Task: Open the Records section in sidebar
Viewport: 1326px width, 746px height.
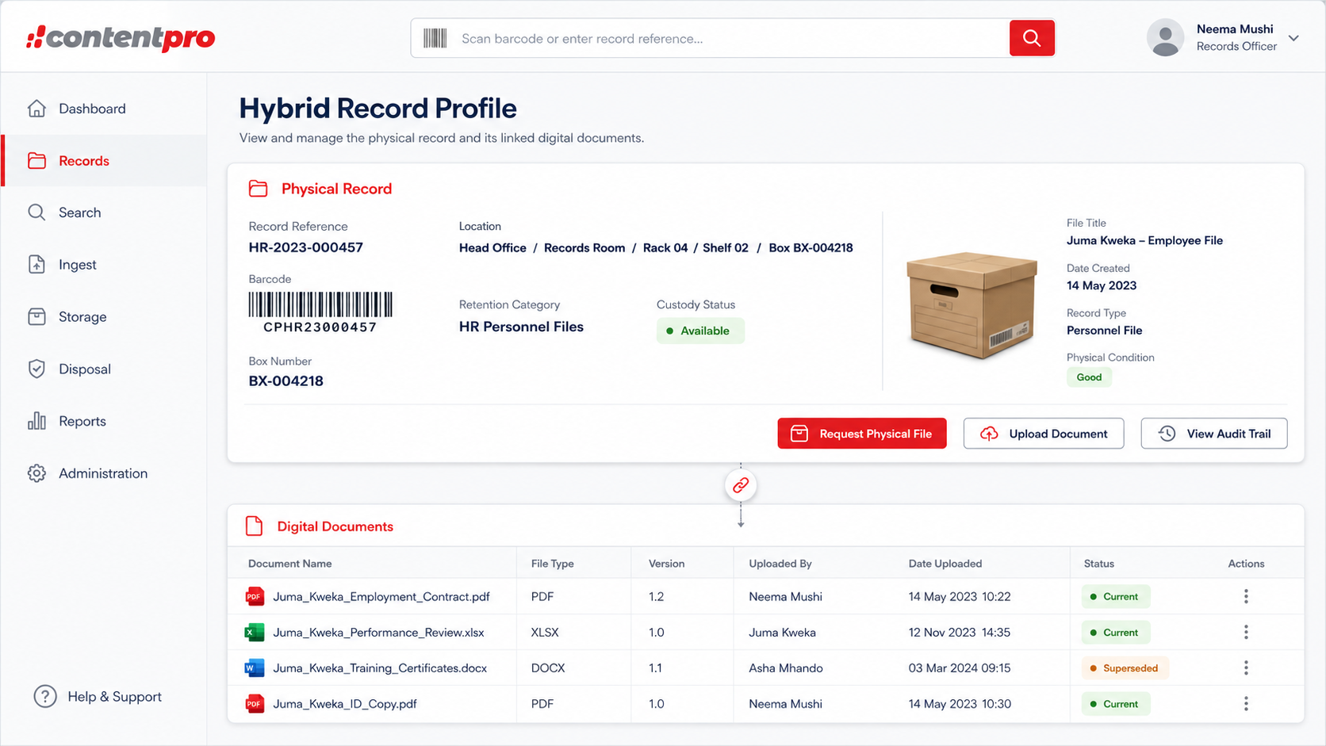Action: [104, 161]
